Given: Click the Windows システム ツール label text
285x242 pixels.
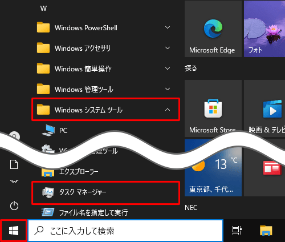Looking at the screenshot, I should coord(88,110).
